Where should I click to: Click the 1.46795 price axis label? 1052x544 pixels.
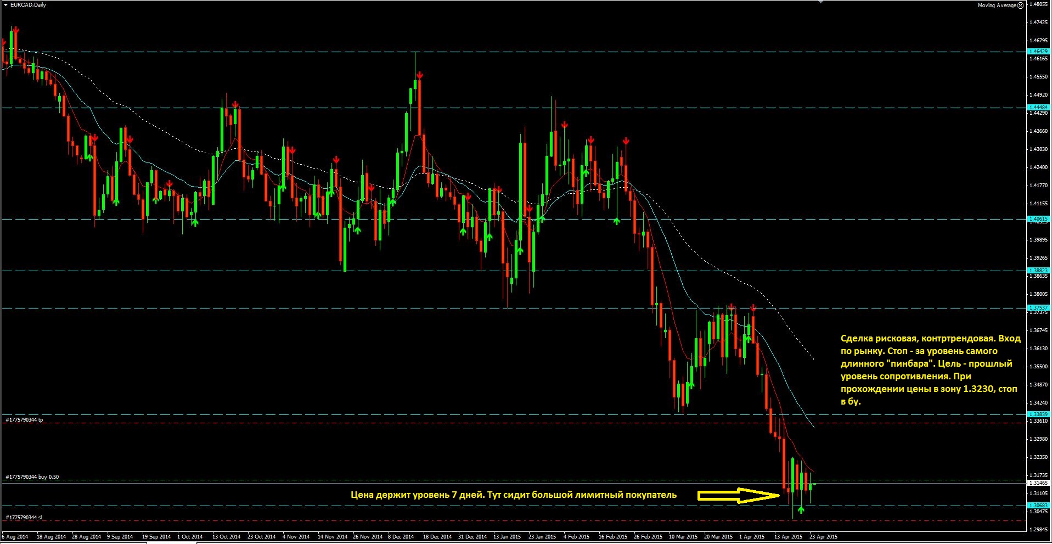click(1038, 40)
